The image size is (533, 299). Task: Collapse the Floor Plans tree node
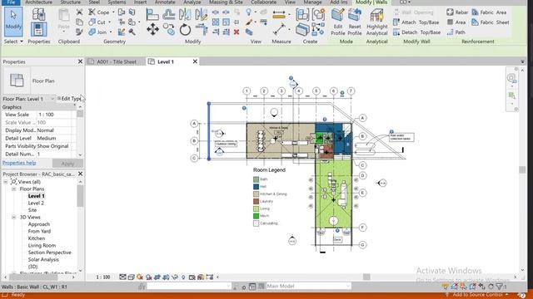coord(14,189)
